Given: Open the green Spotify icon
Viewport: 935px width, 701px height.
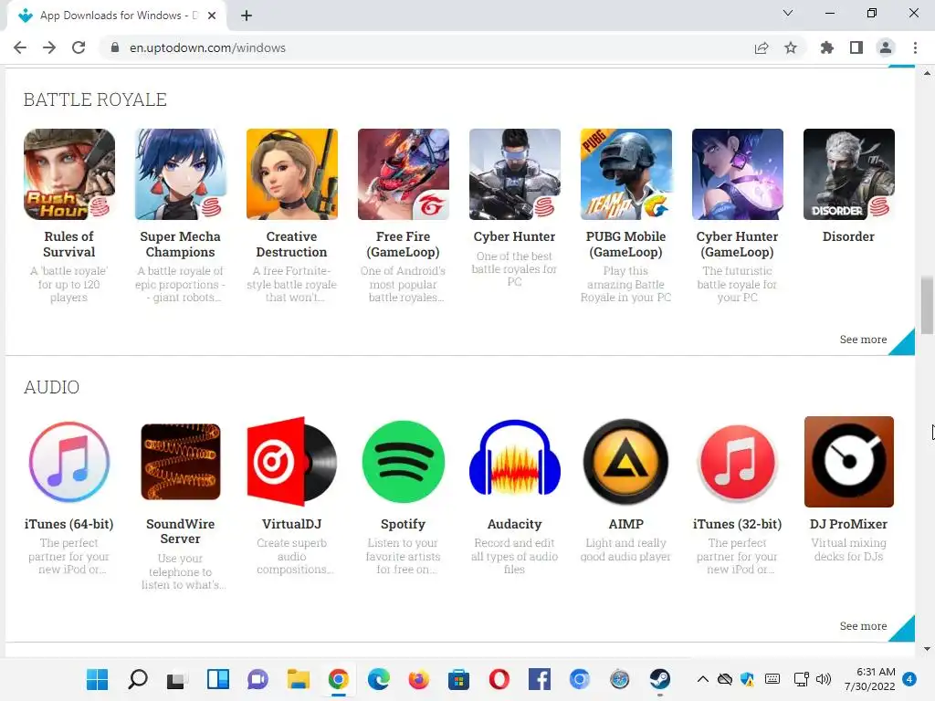Looking at the screenshot, I should 404,462.
